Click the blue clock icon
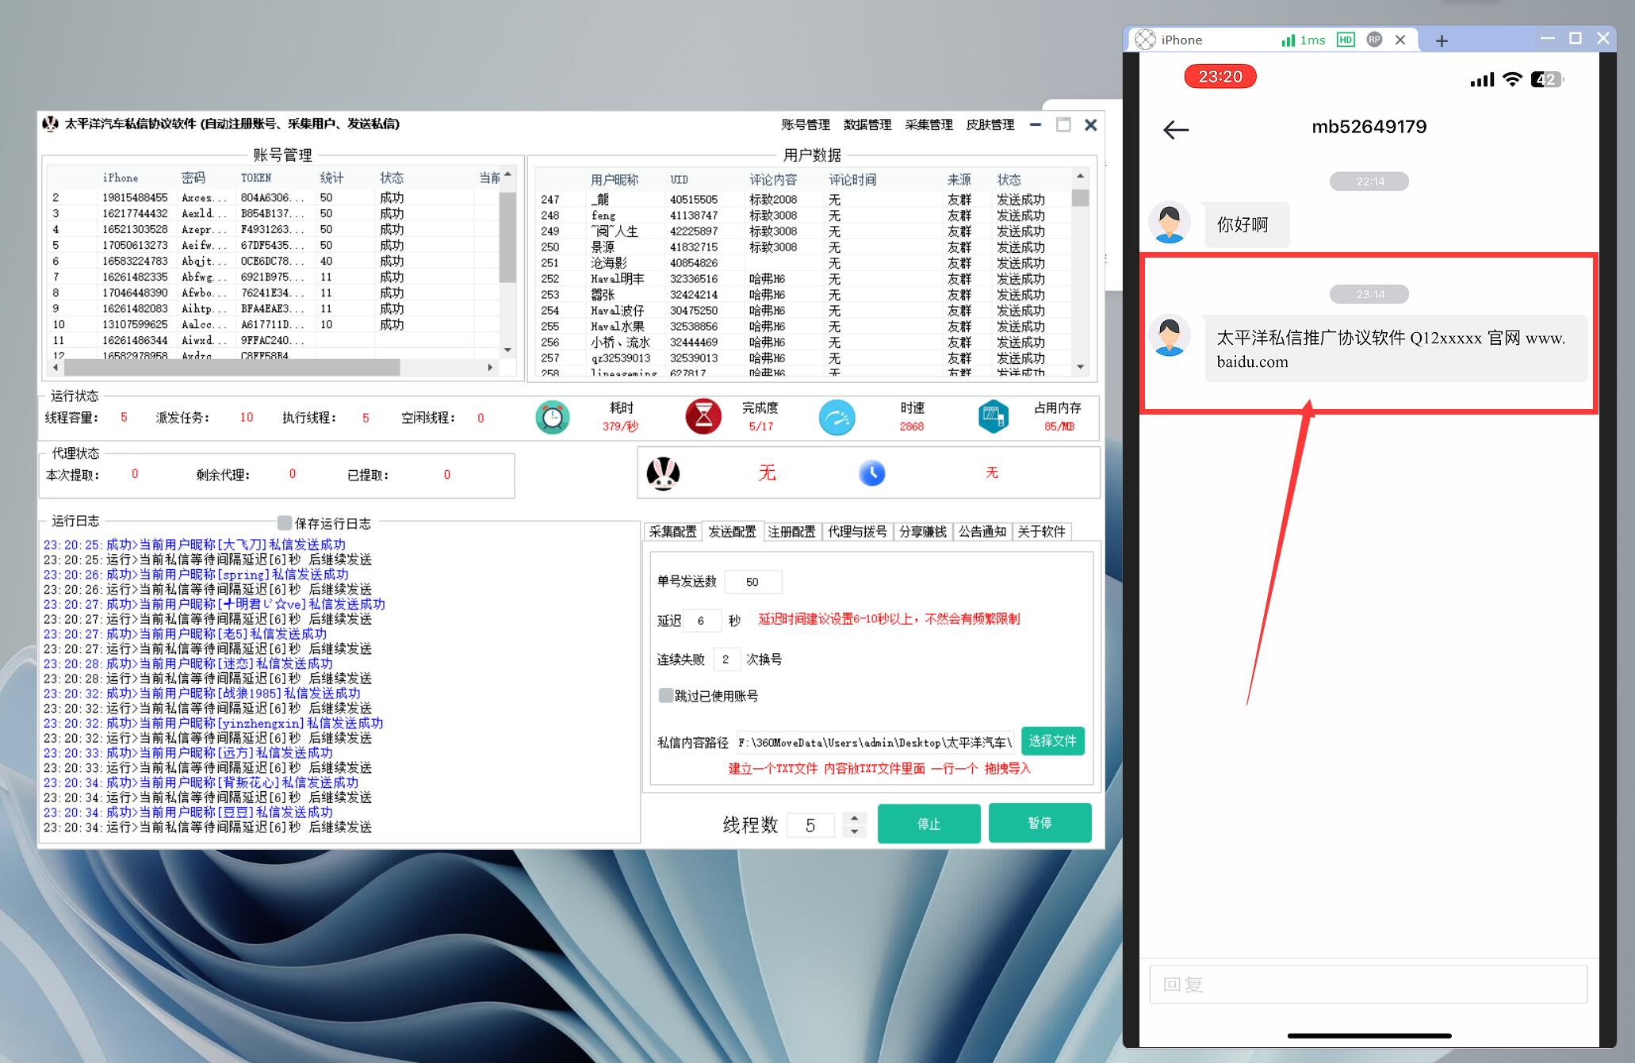The image size is (1635, 1063). [871, 473]
